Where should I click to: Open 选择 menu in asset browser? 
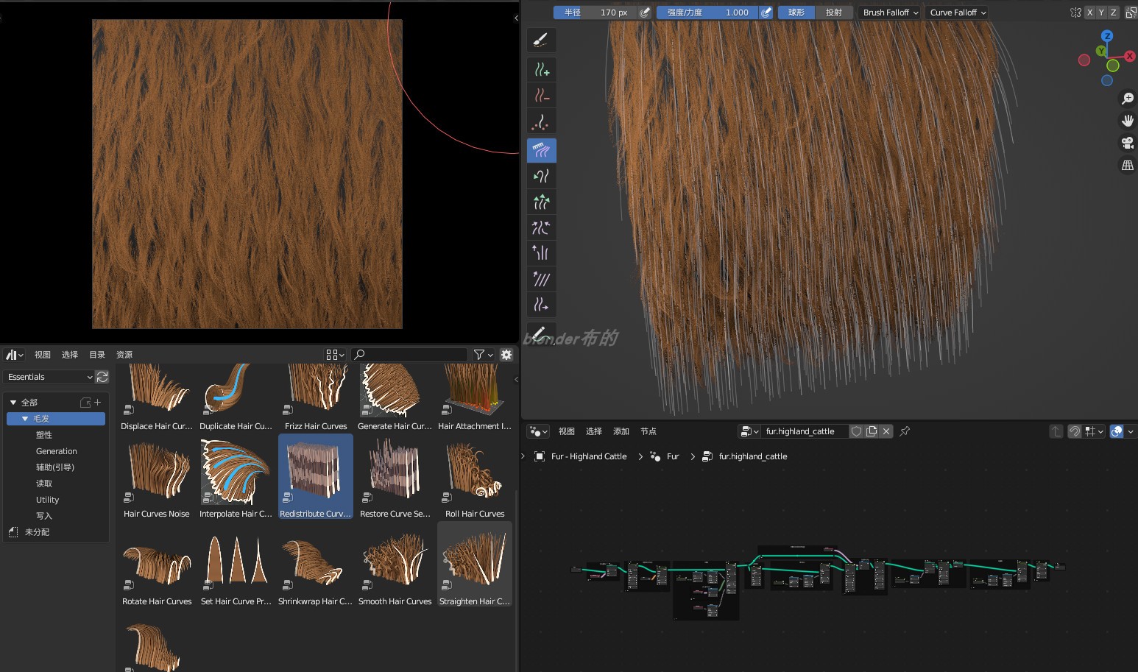70,355
